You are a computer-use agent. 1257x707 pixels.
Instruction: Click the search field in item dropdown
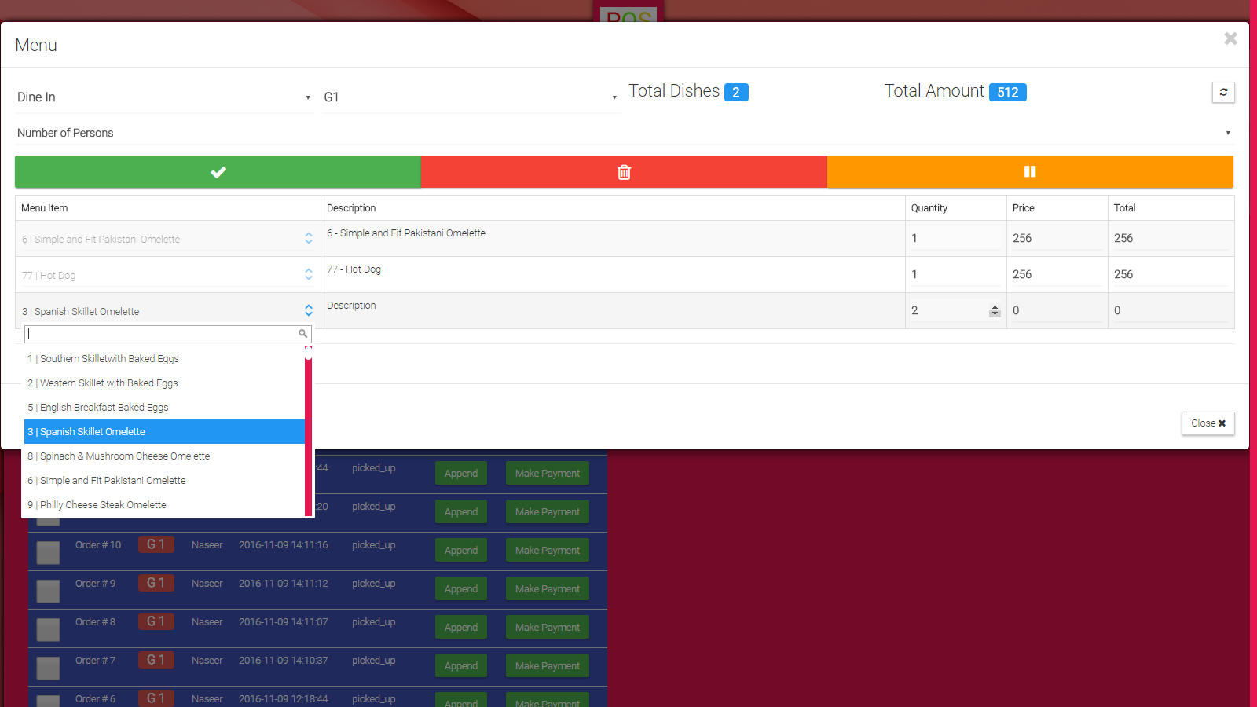point(161,334)
